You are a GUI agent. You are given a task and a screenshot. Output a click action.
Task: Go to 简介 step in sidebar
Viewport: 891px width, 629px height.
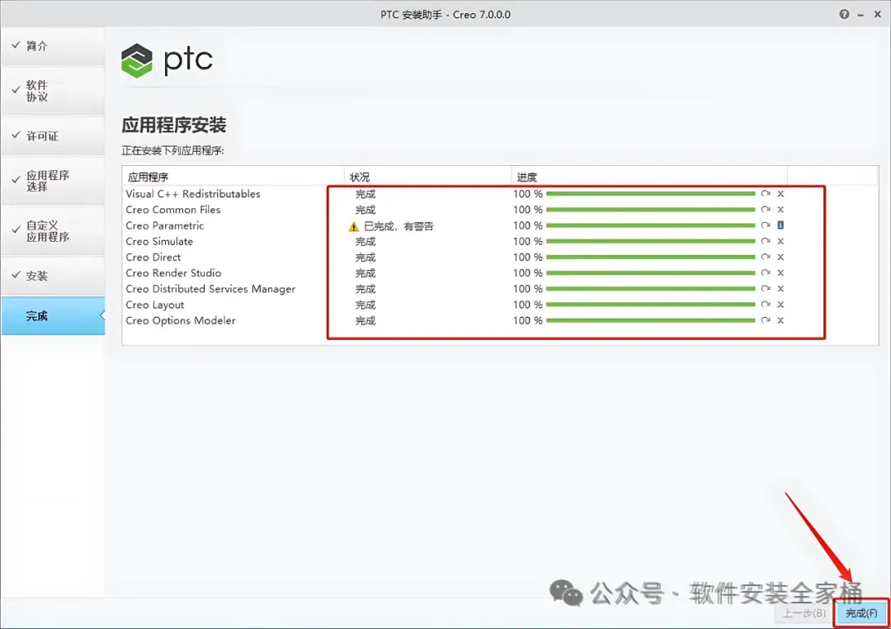coord(53,46)
